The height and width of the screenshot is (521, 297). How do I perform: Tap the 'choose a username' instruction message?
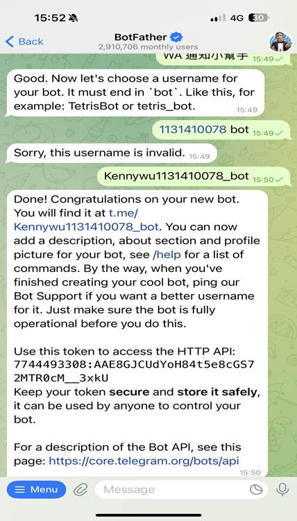tap(135, 93)
